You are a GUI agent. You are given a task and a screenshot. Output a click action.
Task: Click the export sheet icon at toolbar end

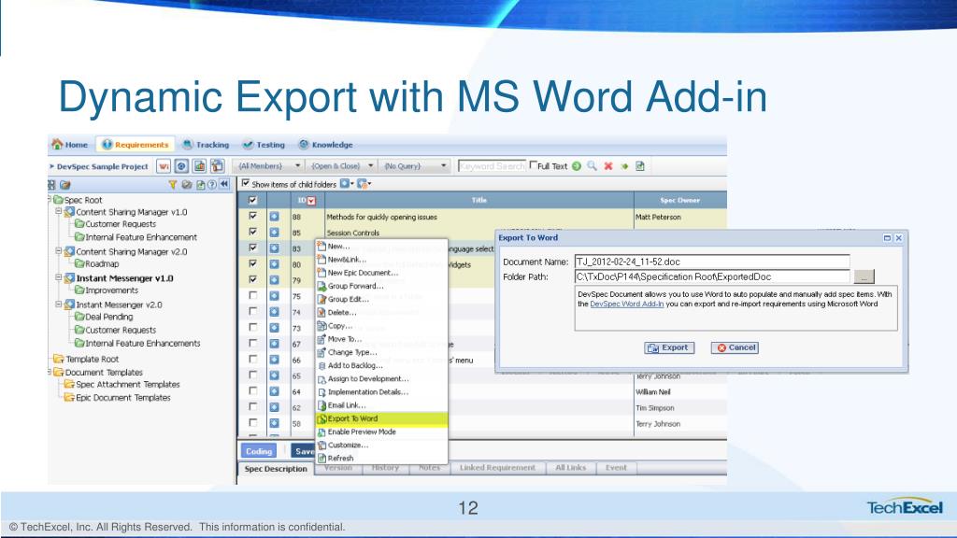pos(640,166)
